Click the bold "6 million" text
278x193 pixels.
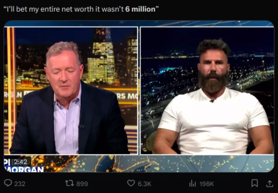click(x=140, y=9)
